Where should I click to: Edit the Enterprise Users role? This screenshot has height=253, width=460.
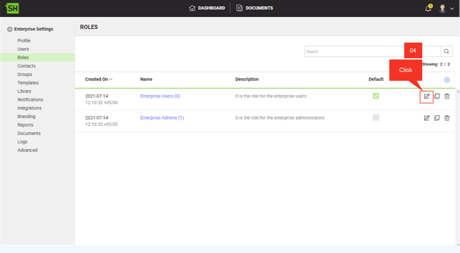[x=427, y=96]
